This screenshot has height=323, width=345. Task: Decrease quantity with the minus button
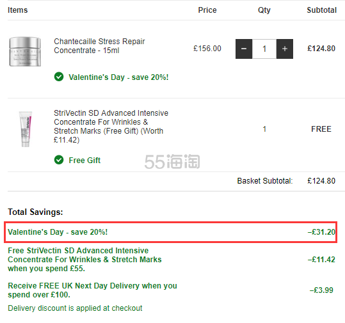(x=244, y=49)
